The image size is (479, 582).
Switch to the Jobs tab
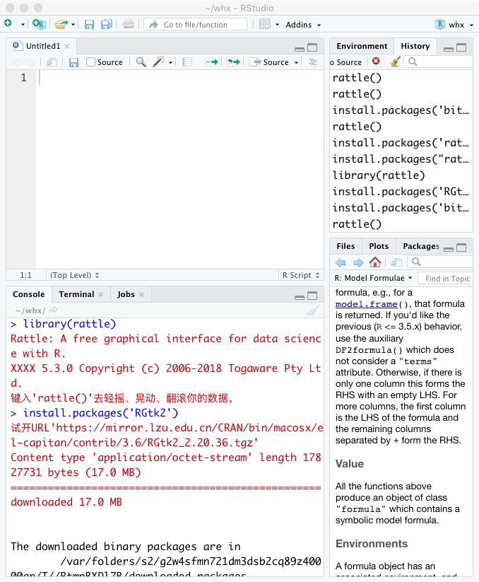(x=126, y=294)
